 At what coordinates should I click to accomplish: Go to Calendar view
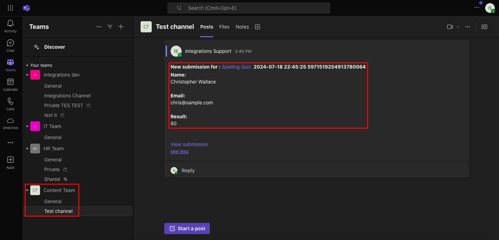pos(10,82)
